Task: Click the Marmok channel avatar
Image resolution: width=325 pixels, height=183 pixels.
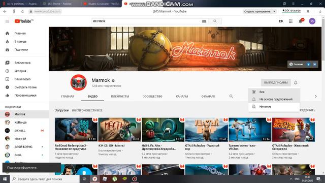Action: tap(79, 82)
